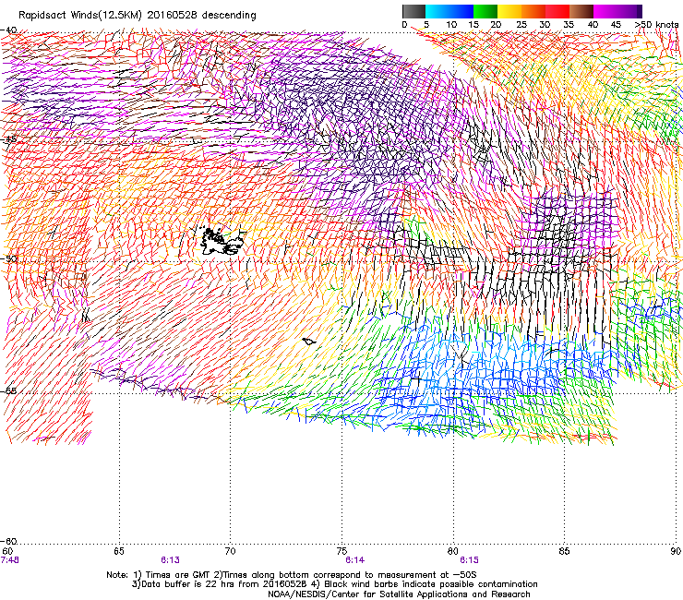
Task: Click the green 15-20 knots legend color
Action: [485, 11]
